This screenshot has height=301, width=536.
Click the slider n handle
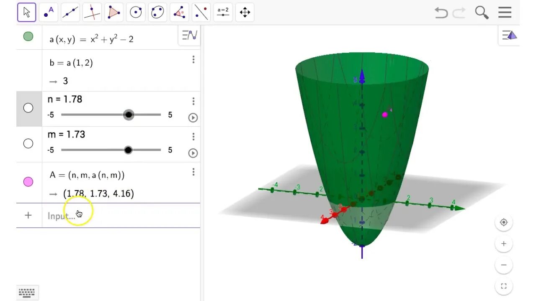[x=129, y=115]
